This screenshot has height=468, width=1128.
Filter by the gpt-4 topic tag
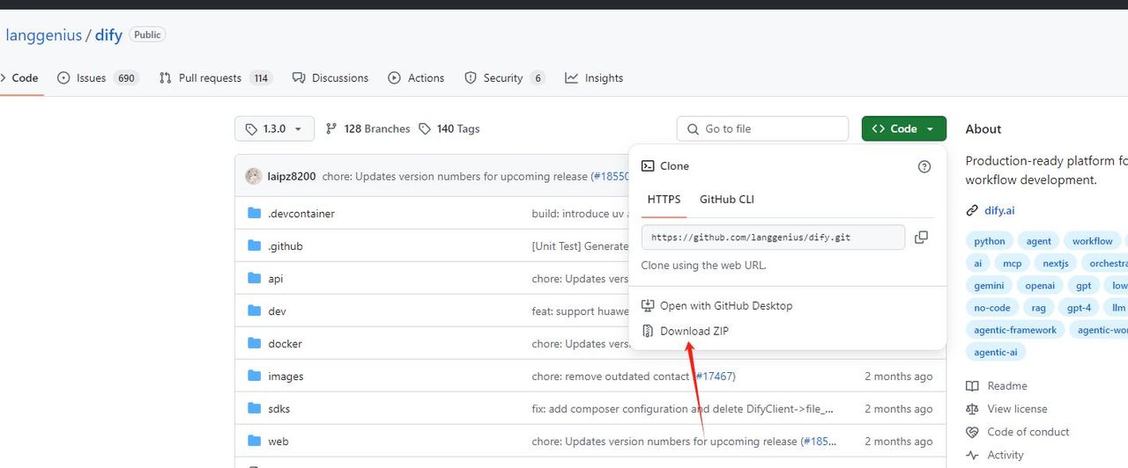pyautogui.click(x=1080, y=308)
